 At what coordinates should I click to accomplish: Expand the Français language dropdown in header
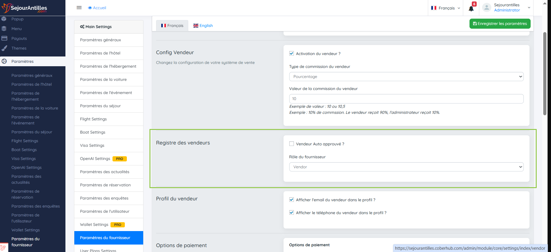point(446,8)
